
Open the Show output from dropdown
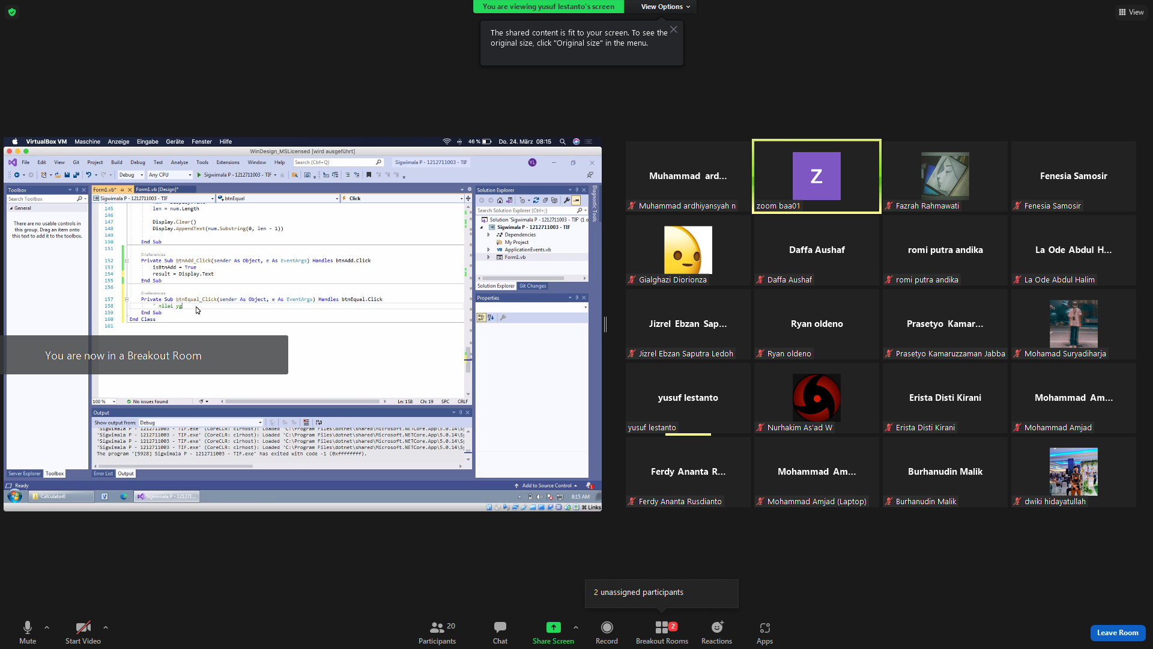[201, 422]
